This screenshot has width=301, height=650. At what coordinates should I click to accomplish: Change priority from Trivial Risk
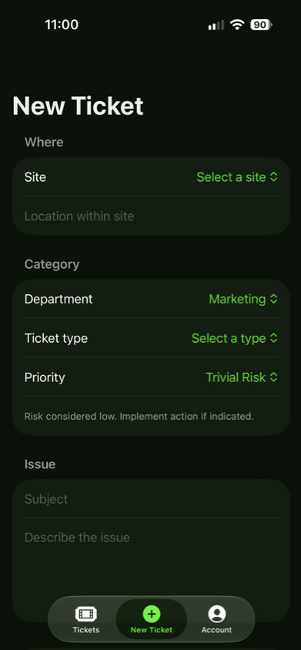[242, 377]
